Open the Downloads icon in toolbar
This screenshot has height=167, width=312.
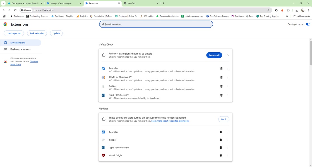coord(297,10)
